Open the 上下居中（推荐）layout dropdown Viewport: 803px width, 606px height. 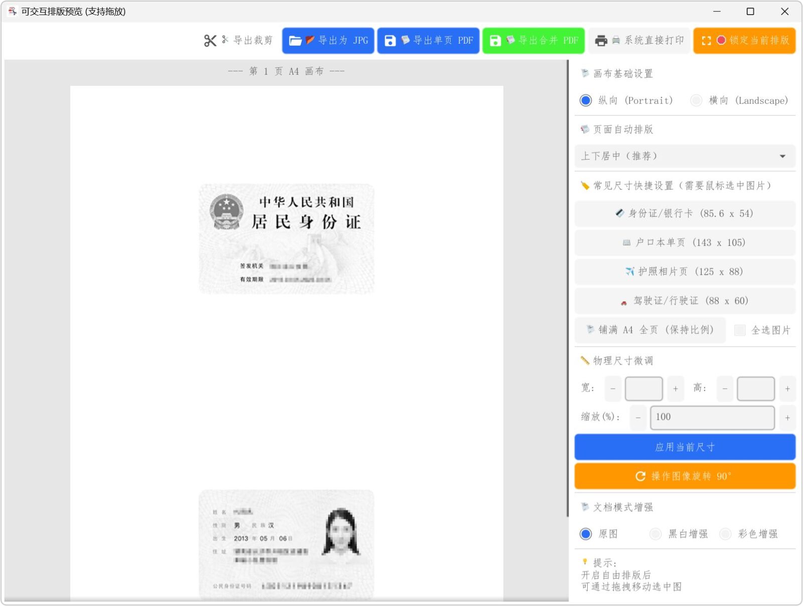[x=685, y=157]
